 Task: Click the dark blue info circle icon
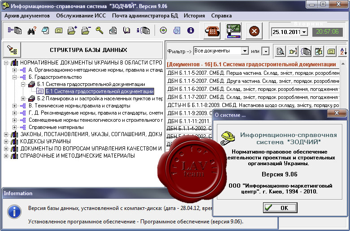[190, 30]
